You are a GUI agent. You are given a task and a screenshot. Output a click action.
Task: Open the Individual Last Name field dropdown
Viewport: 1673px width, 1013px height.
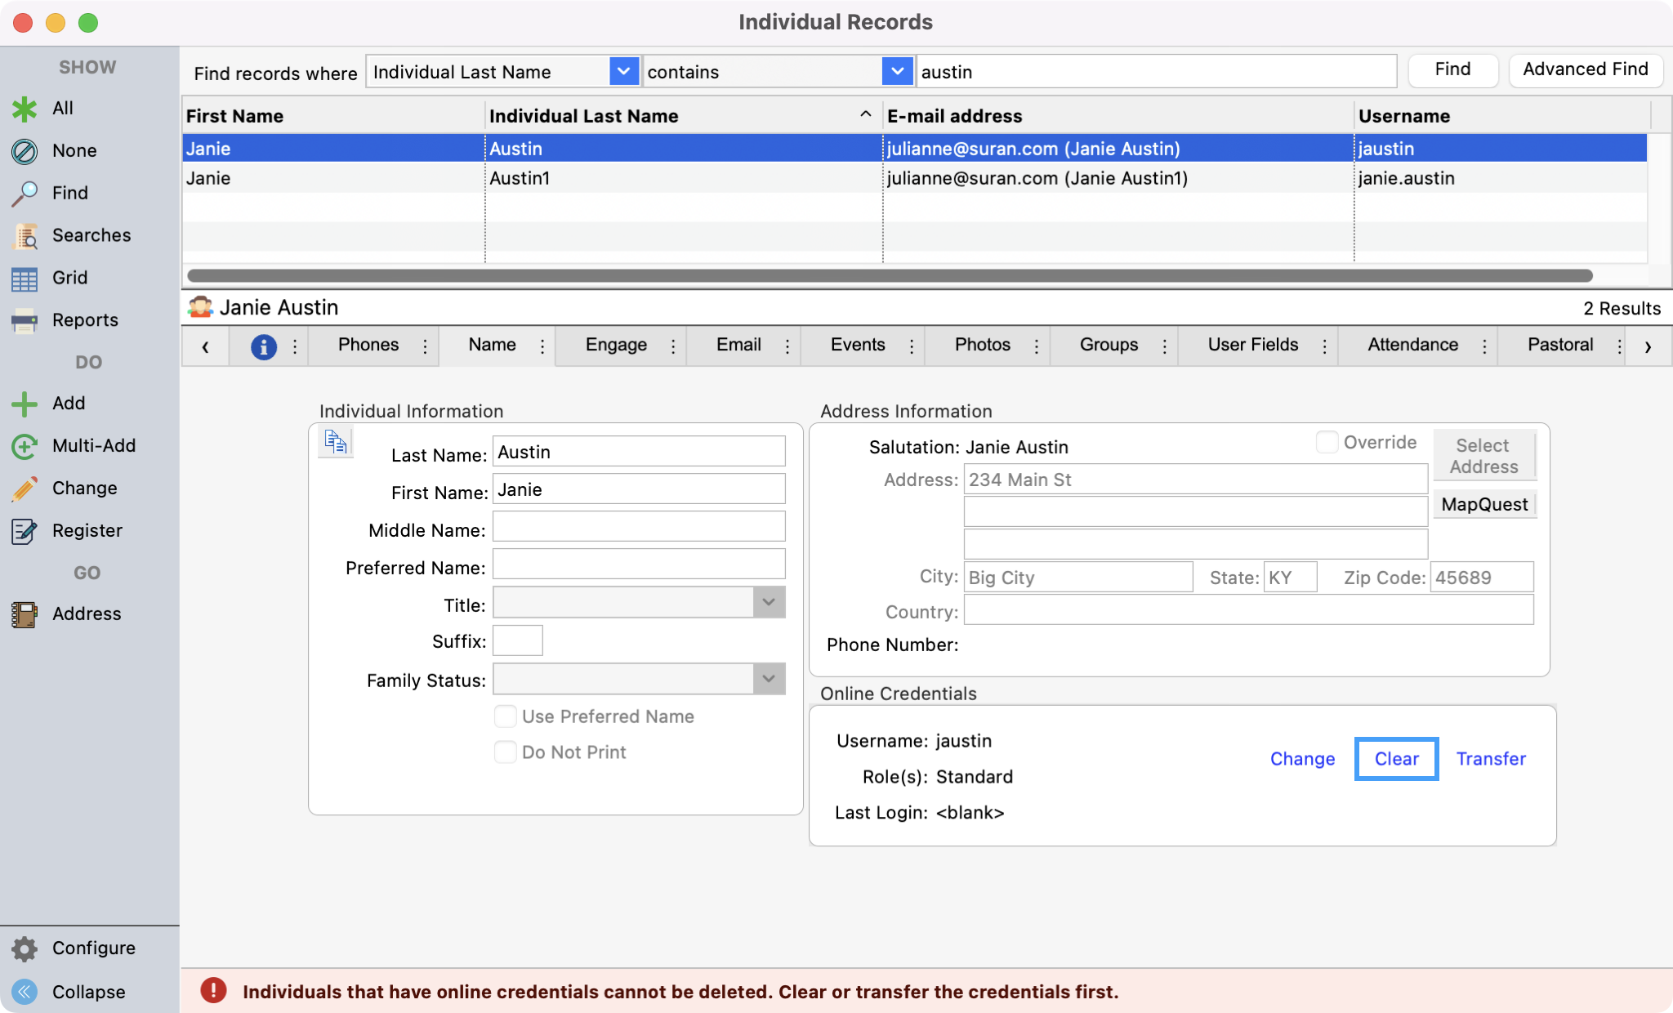point(623,72)
